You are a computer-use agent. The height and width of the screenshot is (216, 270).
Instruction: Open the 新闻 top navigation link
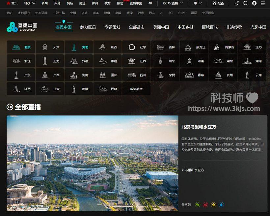(x=44, y=3)
